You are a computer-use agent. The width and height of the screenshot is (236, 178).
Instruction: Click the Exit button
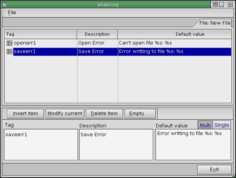214,170
